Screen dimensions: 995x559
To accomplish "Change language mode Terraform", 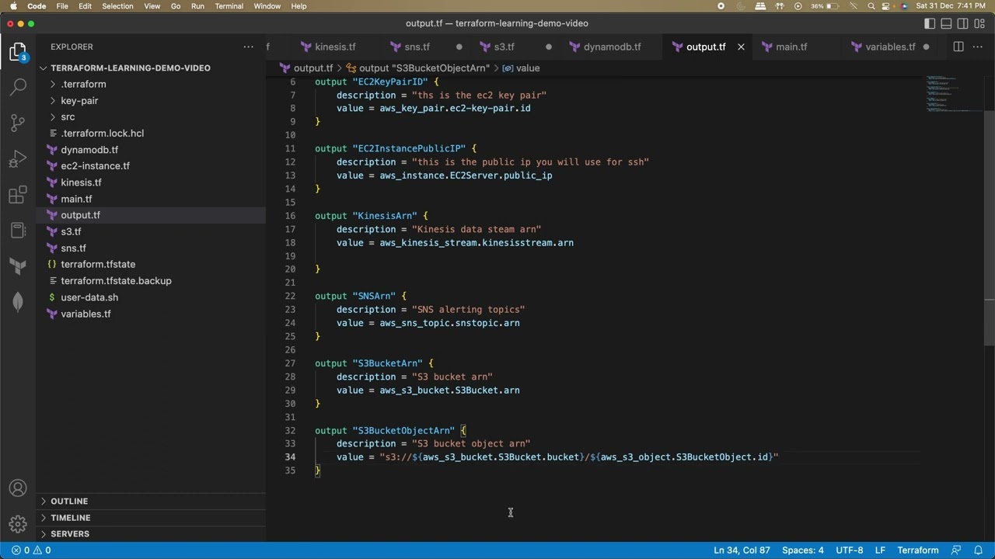I will point(918,550).
